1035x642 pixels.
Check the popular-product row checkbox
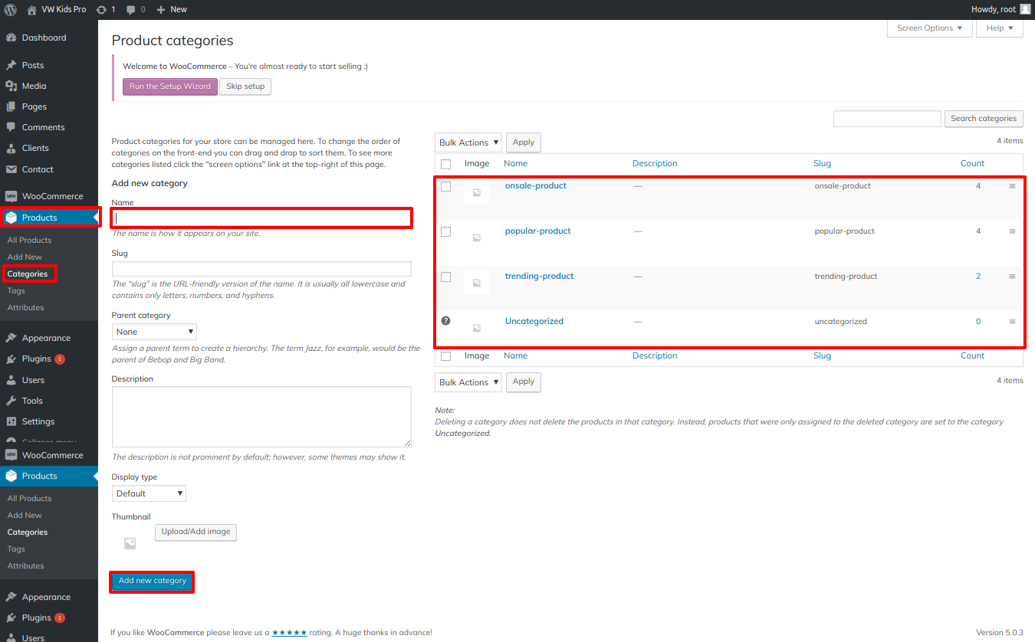click(445, 231)
